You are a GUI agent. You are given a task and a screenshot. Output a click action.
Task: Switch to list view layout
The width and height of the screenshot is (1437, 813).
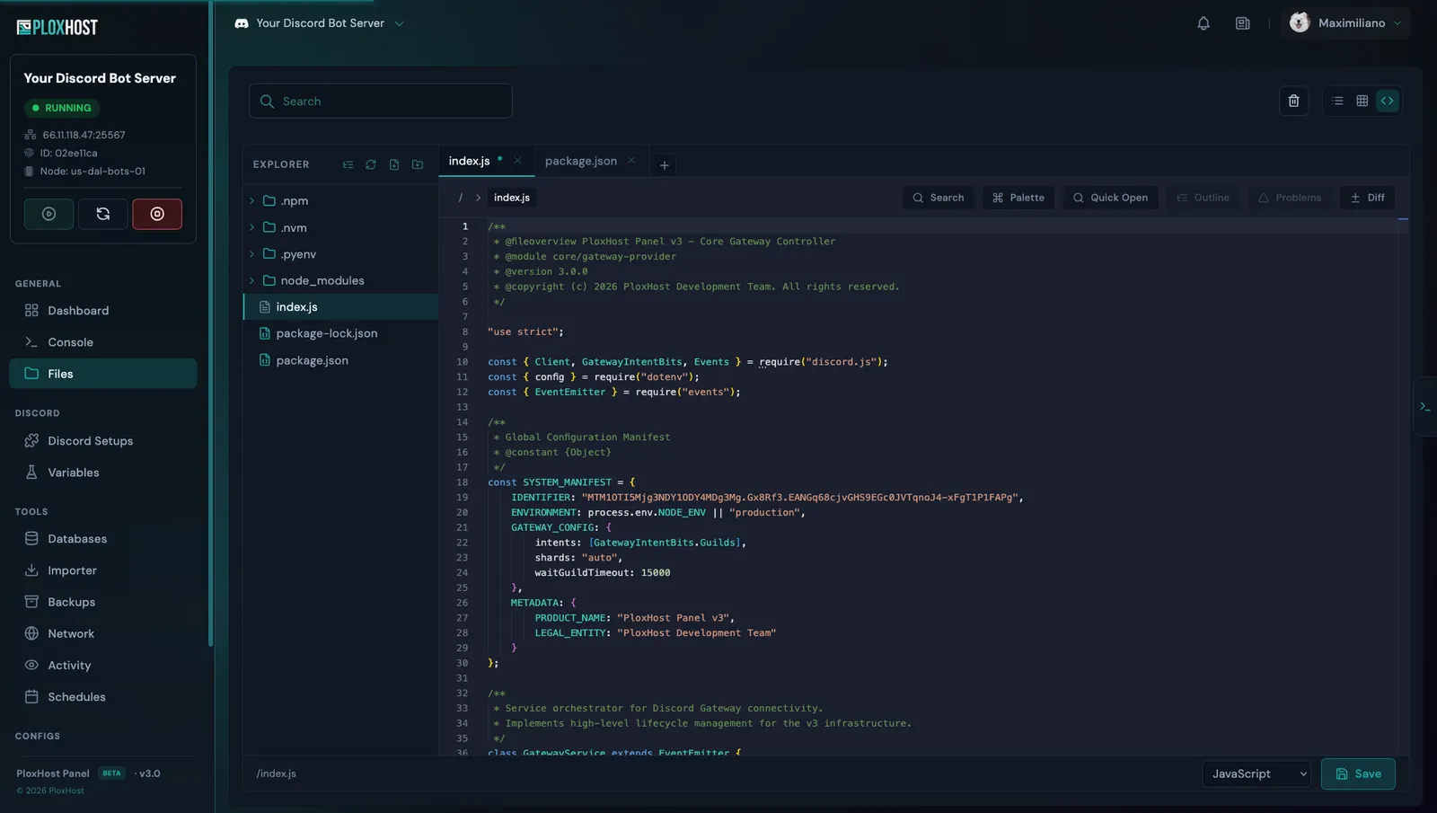coord(1337,101)
